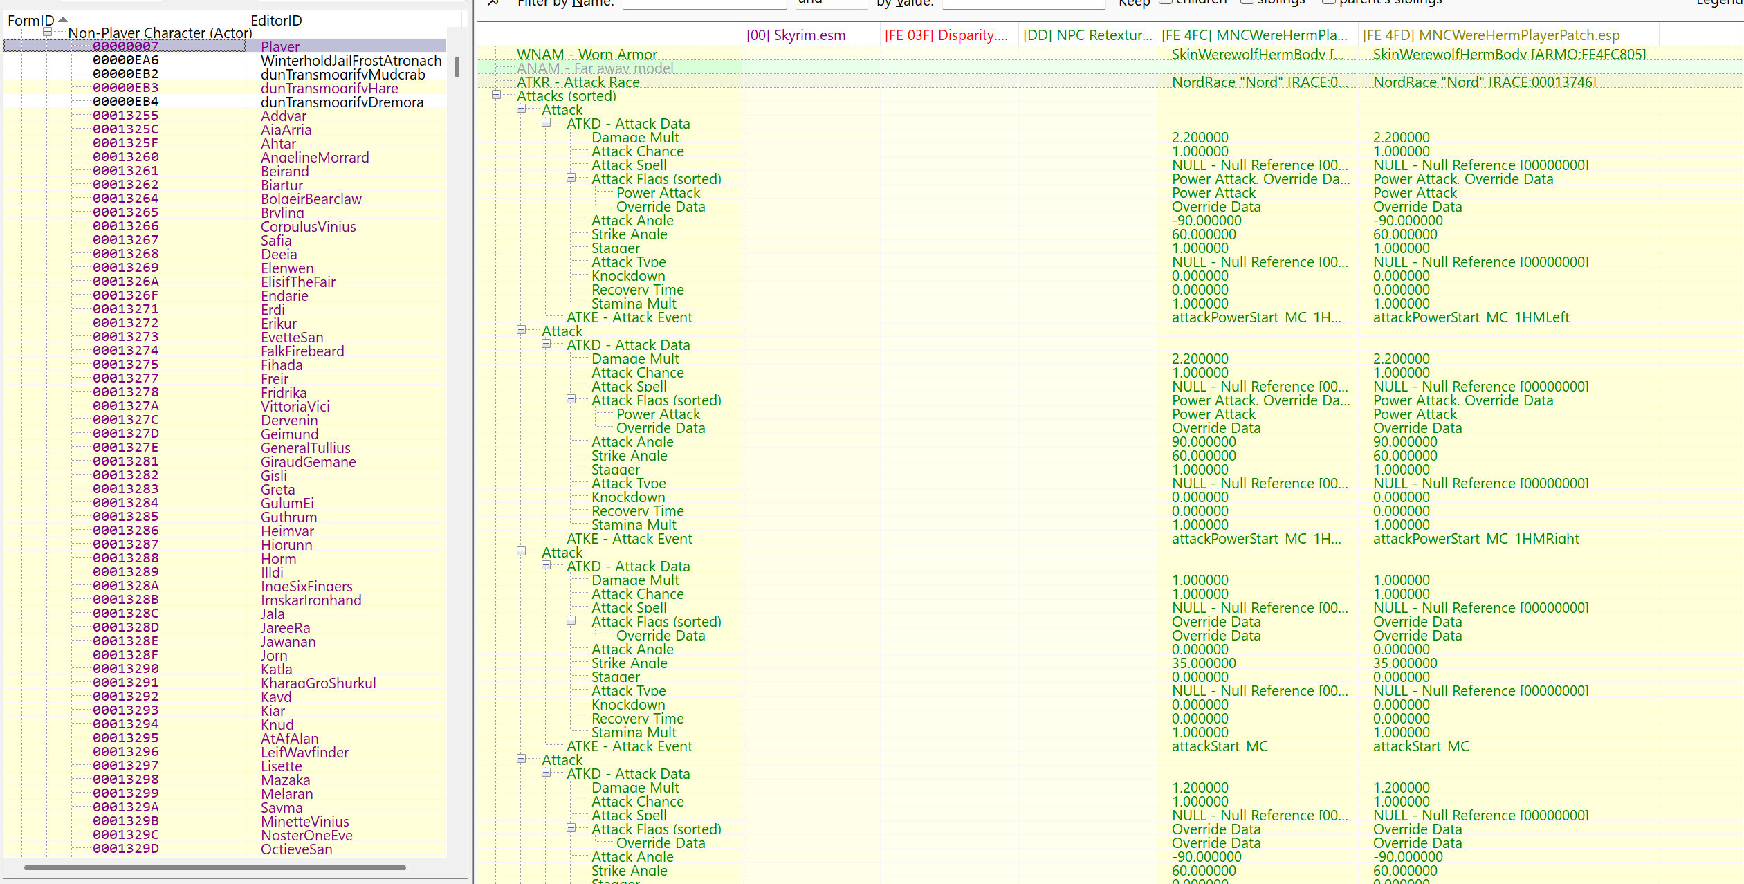Enable the "siblings" checkbox
Screen dimensions: 1744x884
coord(1248,2)
